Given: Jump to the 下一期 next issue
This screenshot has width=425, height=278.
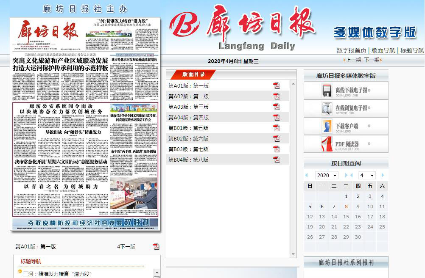Looking at the screenshot, I should 372,60.
